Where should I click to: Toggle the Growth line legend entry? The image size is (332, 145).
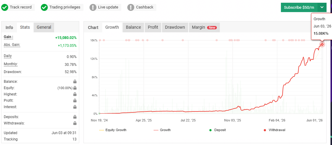(x=162, y=130)
